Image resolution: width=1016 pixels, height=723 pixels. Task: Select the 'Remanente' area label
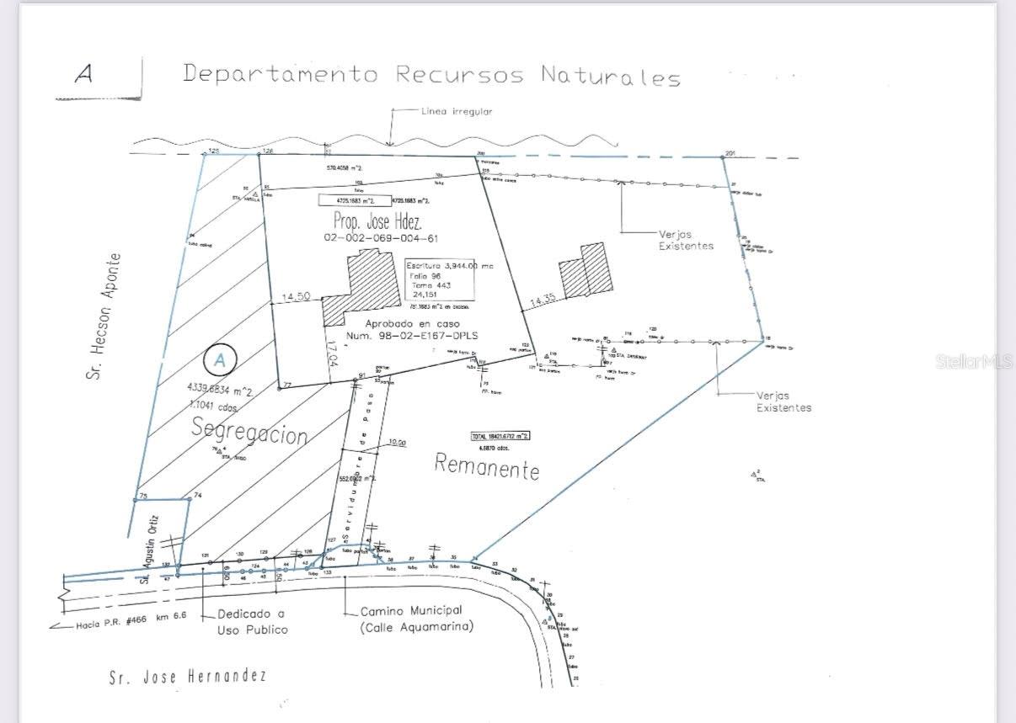[x=487, y=468]
